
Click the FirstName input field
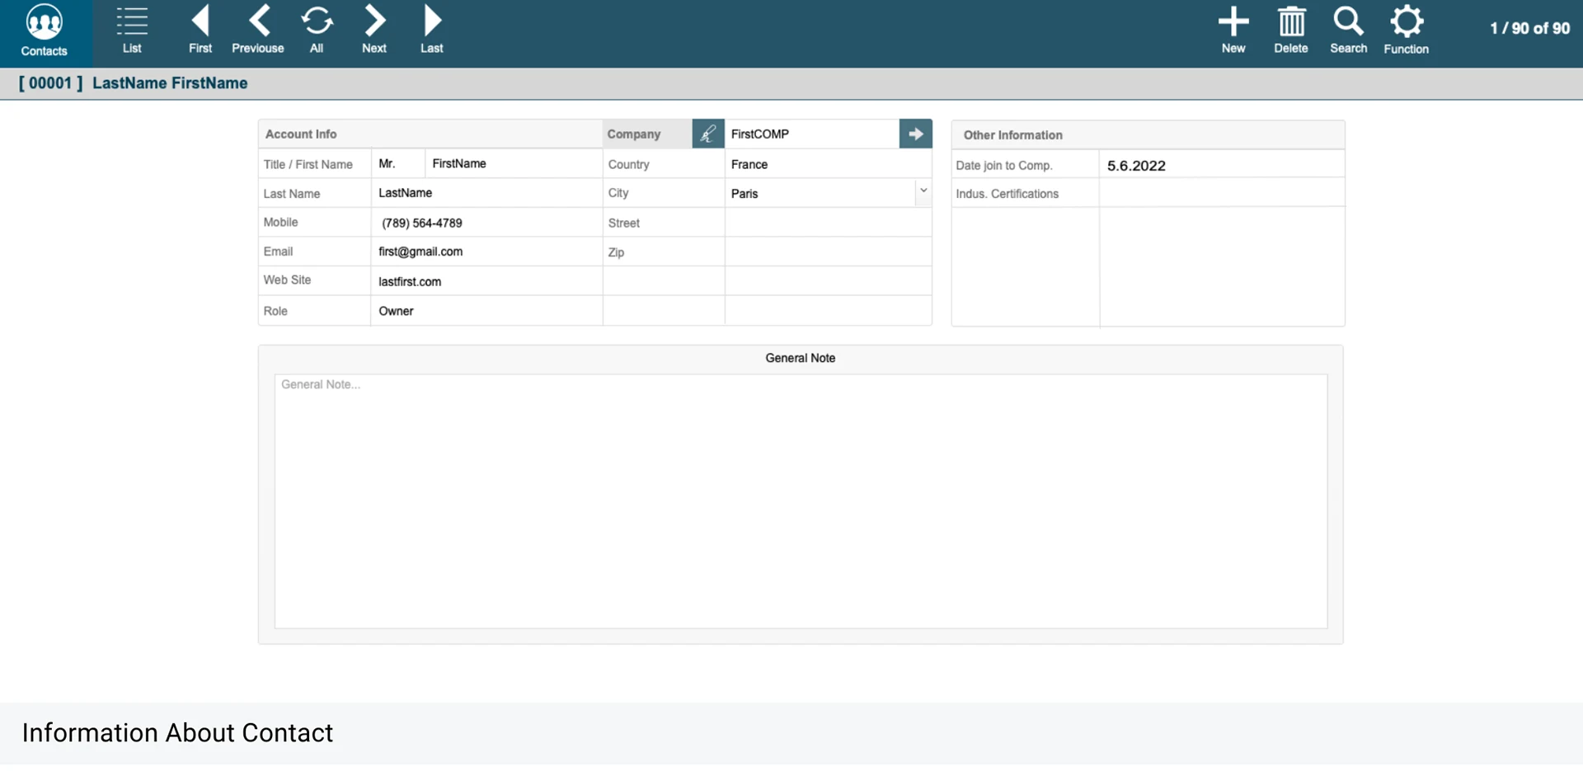514,163
